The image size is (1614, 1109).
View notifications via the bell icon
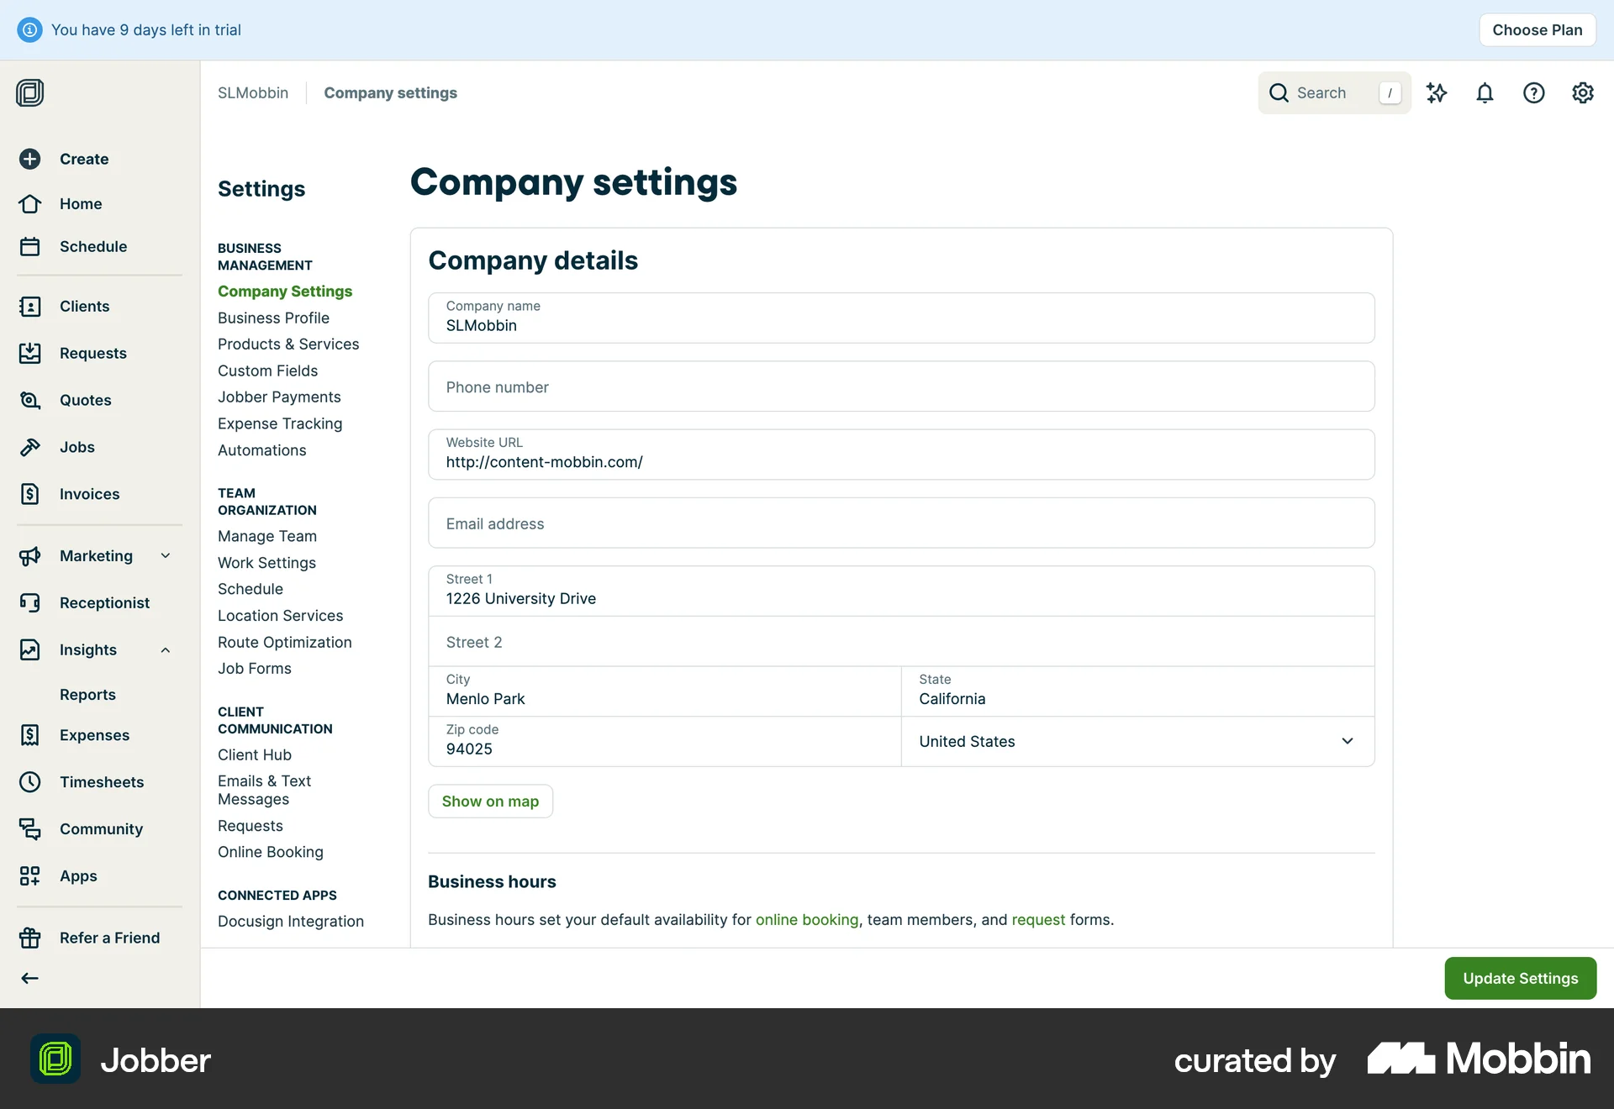(1485, 92)
